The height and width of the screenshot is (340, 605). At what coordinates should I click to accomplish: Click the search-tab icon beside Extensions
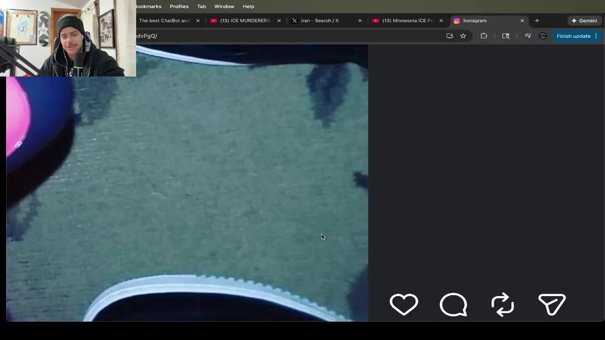point(506,36)
